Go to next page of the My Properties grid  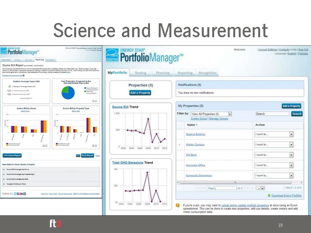[248, 188]
